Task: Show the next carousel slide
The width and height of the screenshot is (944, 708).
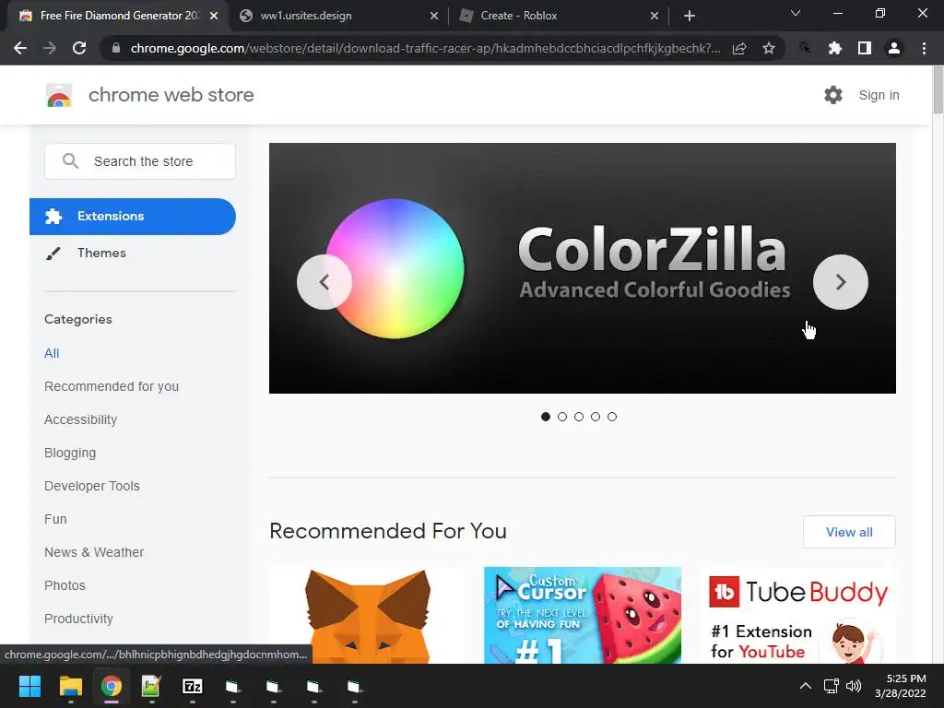Action: click(x=841, y=282)
